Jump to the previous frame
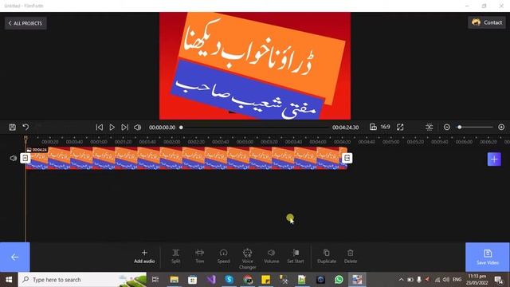The image size is (510, 287). tap(100, 128)
